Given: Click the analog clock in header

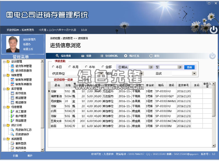Looking at the screenshot, I should tap(186, 14).
